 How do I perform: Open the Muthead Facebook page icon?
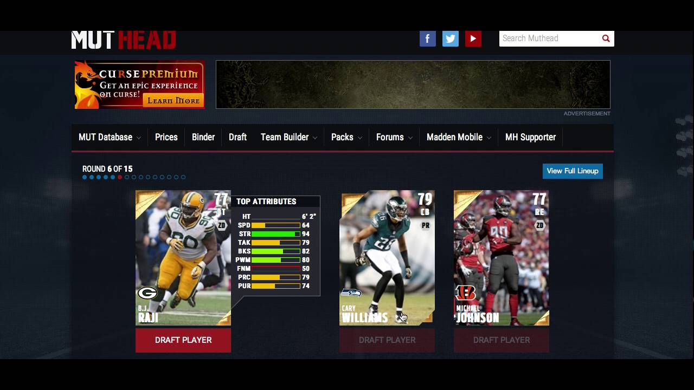point(427,38)
